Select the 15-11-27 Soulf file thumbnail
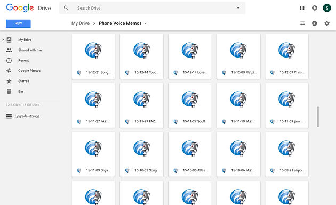This screenshot has width=336, height=205. coord(190,100)
